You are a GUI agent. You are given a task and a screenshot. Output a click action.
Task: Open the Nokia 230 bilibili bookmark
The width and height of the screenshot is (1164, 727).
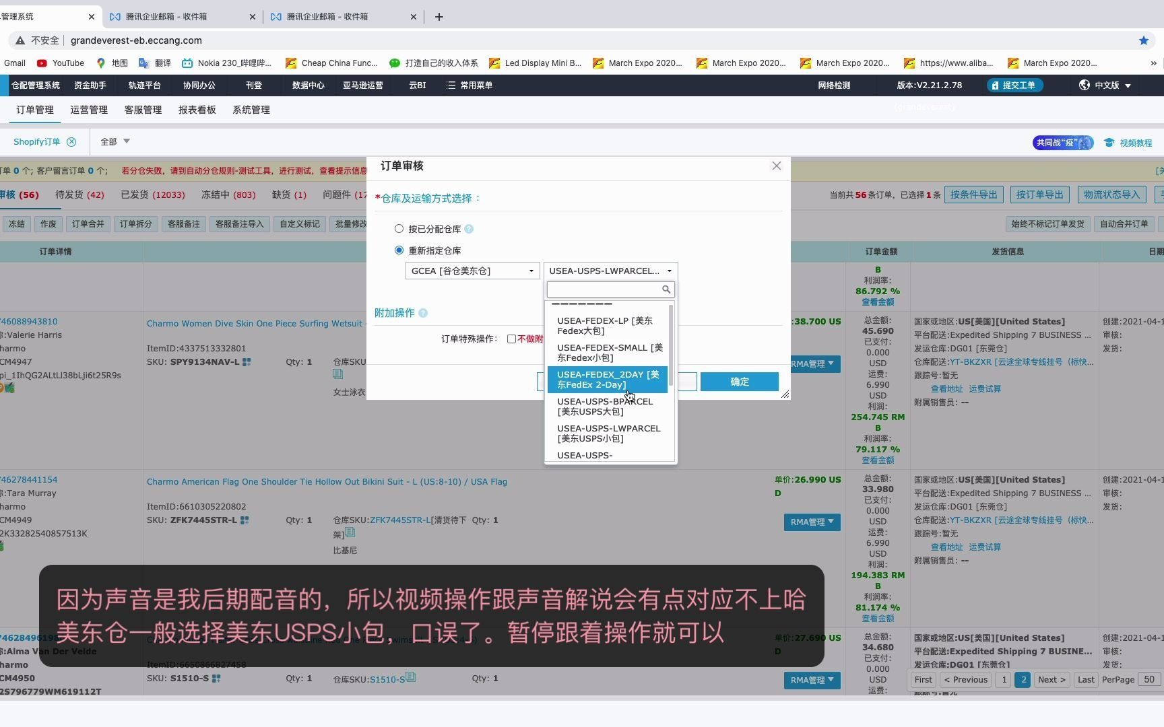[226, 63]
